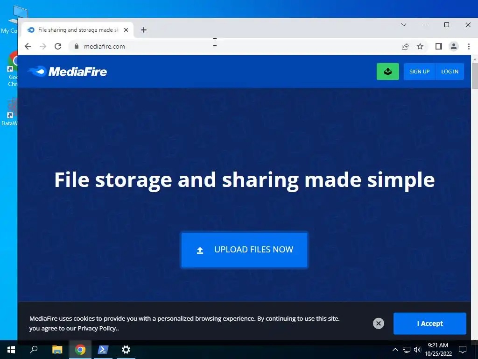This screenshot has height=359, width=478.
Task: Accept cookies with I Accept button
Action: (429, 323)
